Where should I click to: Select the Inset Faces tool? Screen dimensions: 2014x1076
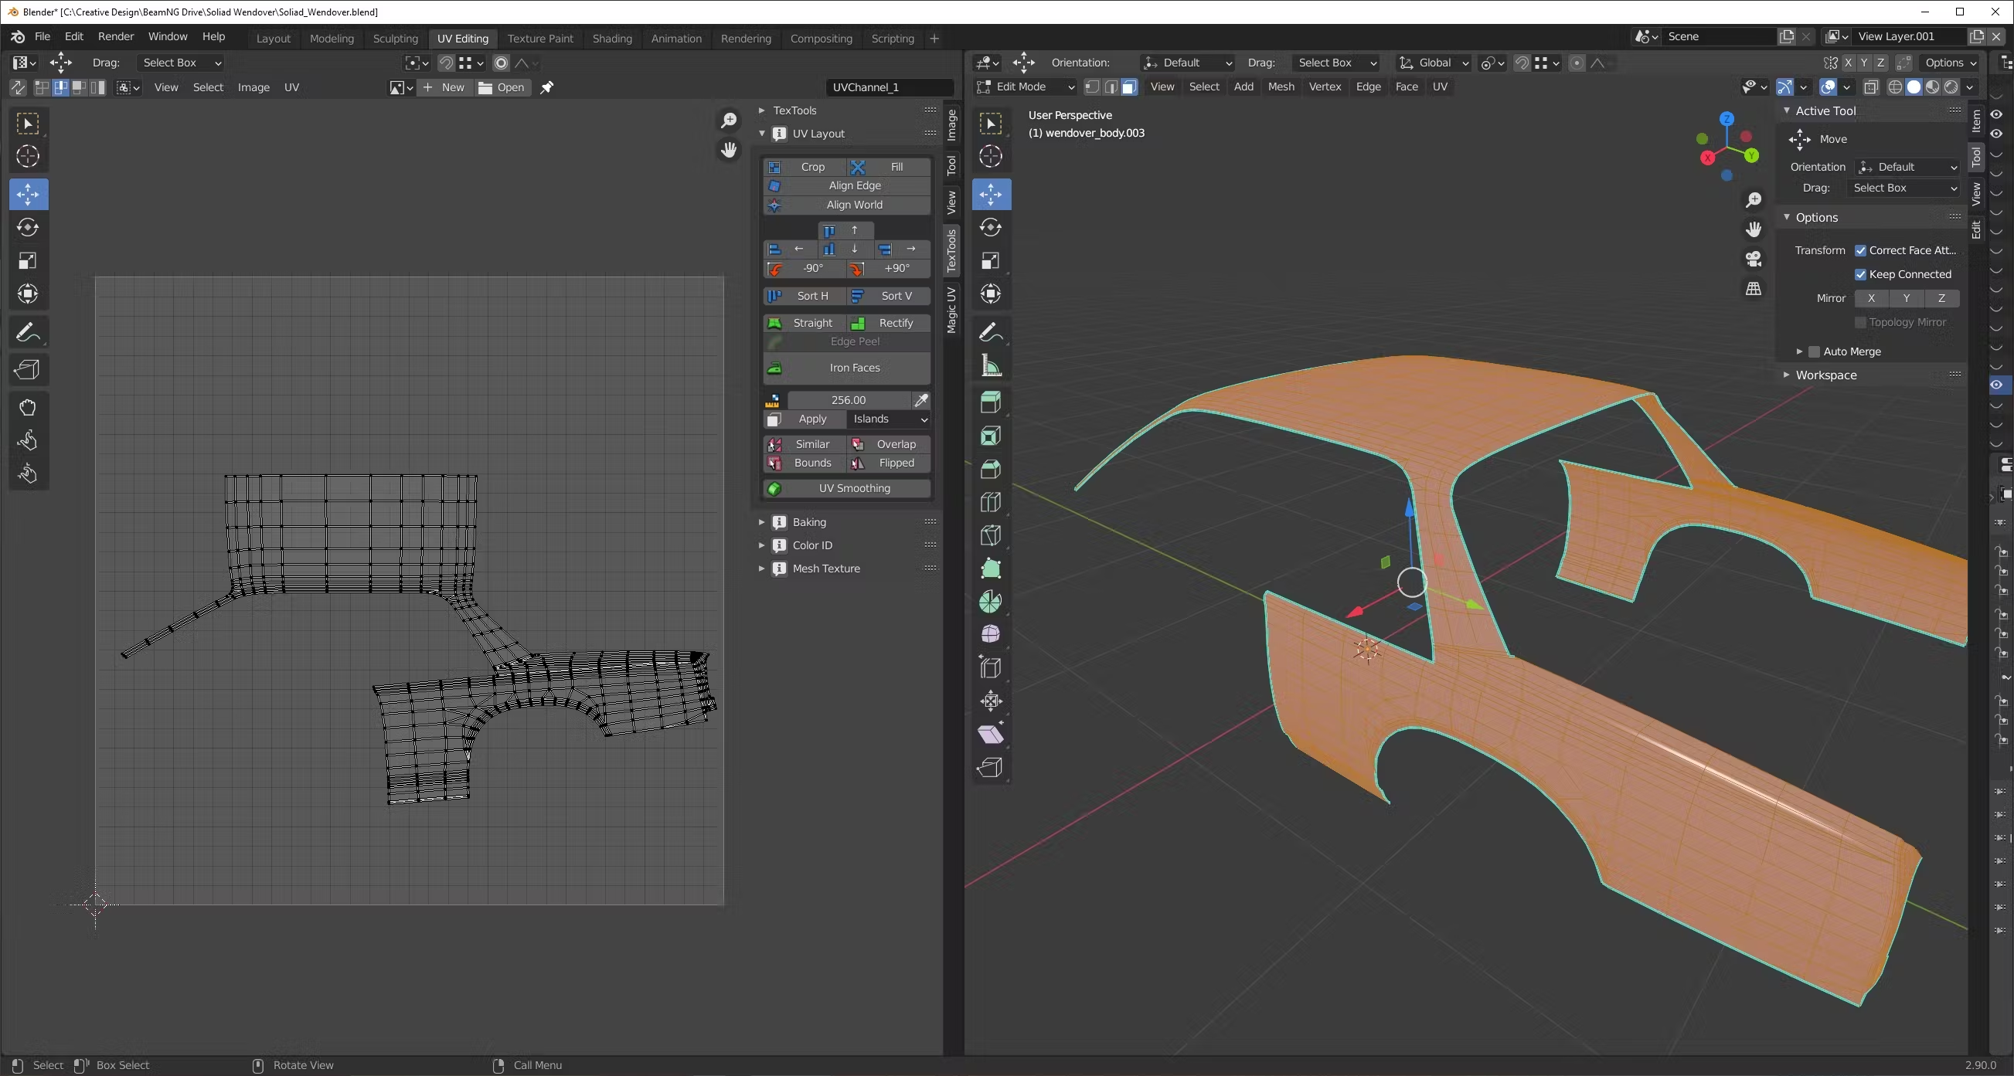tap(991, 435)
